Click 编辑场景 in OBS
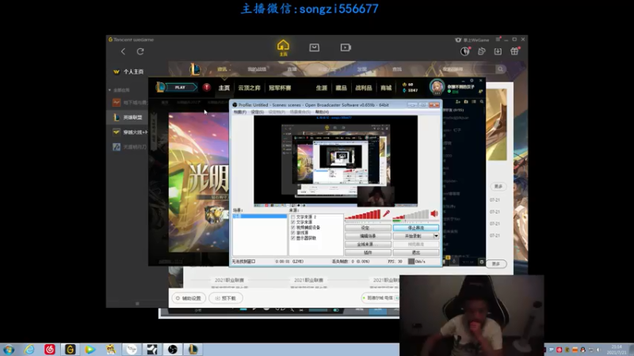The height and width of the screenshot is (356, 634). [368, 236]
